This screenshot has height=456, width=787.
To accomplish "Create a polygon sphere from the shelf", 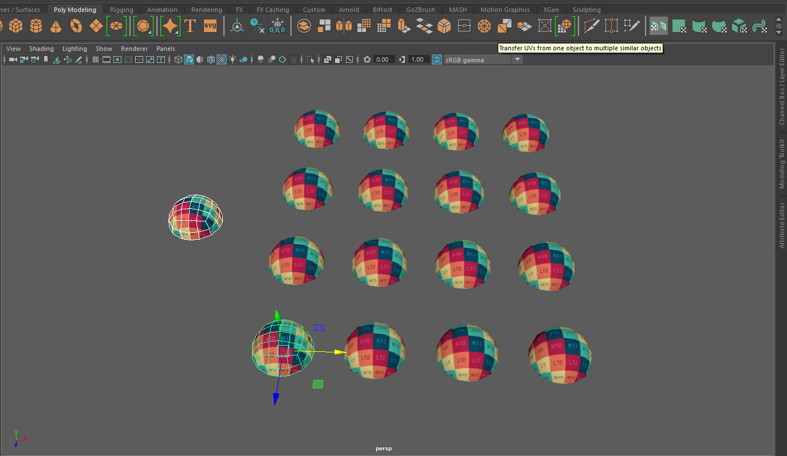I will [3, 26].
